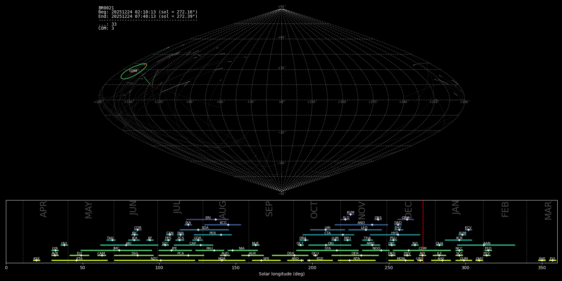This screenshot has height=281, width=562.
Task: Select the KSE shower peak cross
Action: 37,260
